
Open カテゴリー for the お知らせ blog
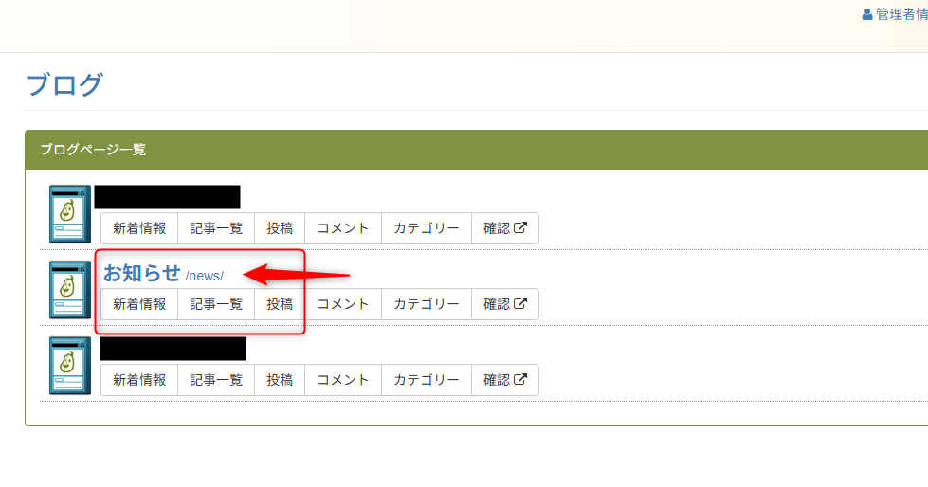coord(427,304)
